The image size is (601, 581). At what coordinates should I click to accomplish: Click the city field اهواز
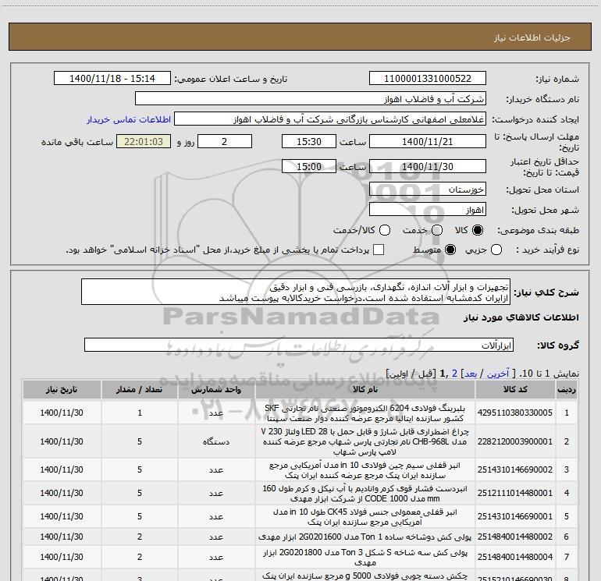(428, 210)
